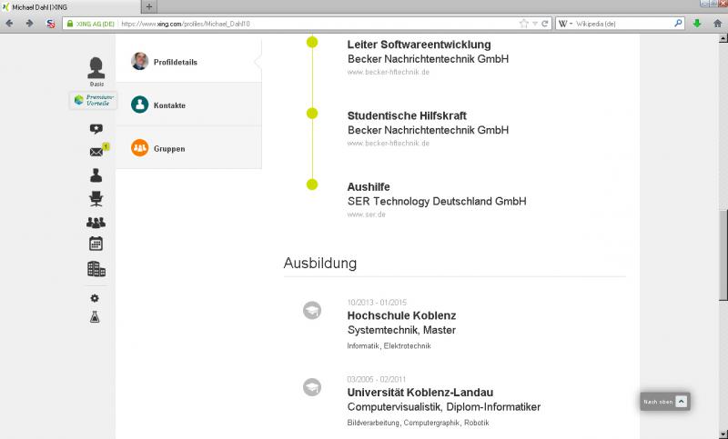Open the messages envelope icon in sidebar
This screenshot has width=728, height=439.
click(x=96, y=152)
